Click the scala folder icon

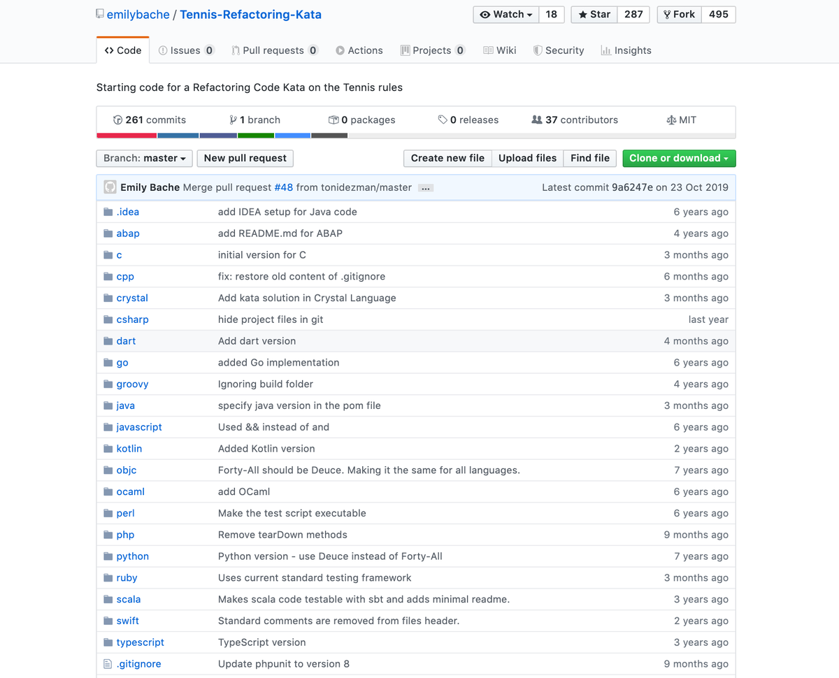tap(108, 600)
